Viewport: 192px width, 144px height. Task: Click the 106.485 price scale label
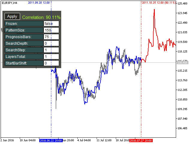pyautogui.click(x=182, y=128)
